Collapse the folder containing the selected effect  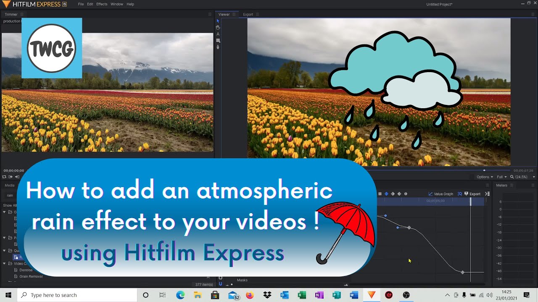[x=5, y=250]
